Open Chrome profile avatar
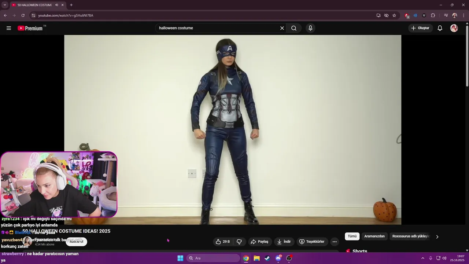Viewport: 469px width, 264px height. tap(455, 15)
